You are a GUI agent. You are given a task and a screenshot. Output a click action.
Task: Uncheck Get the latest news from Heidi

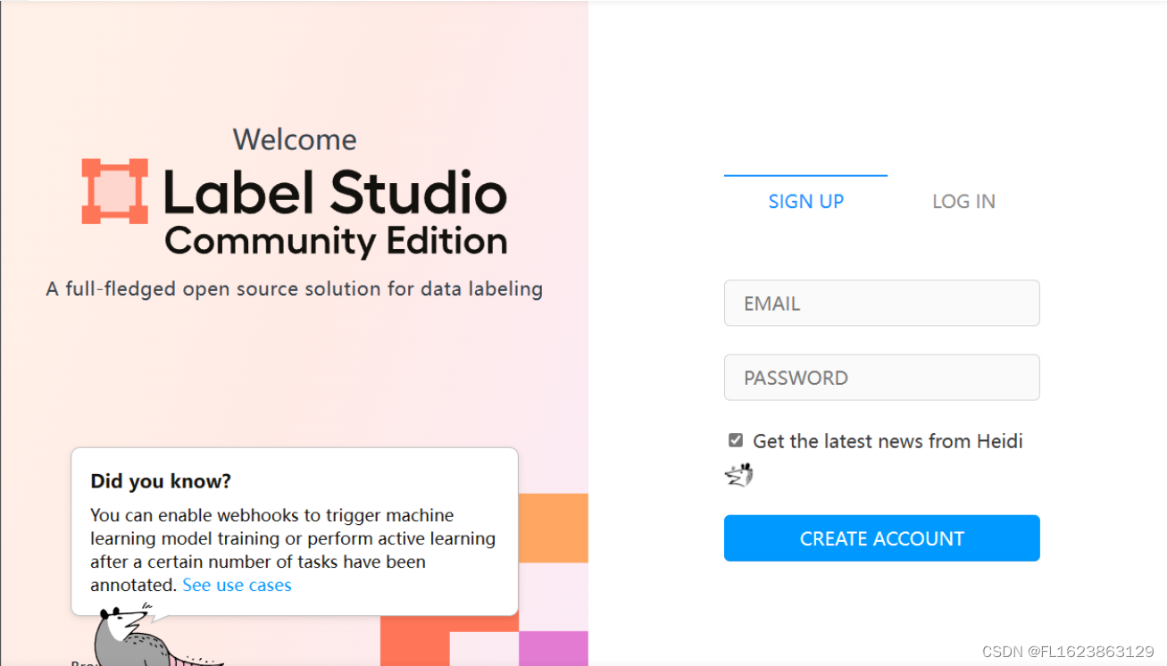736,440
